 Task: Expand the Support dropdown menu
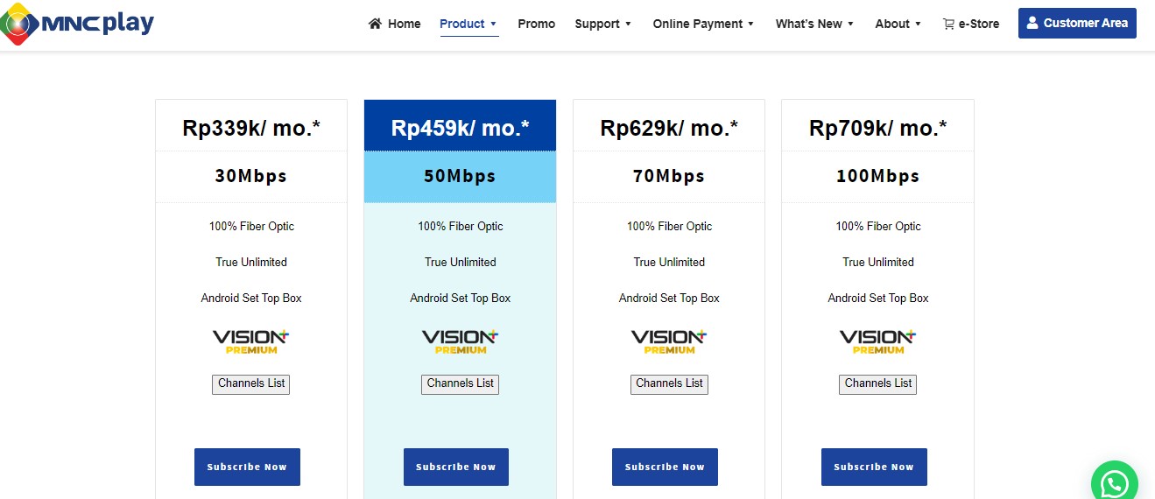tap(602, 24)
